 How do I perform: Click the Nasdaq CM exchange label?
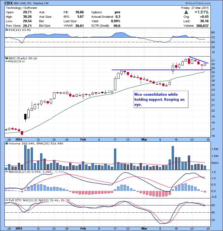click(x=41, y=3)
